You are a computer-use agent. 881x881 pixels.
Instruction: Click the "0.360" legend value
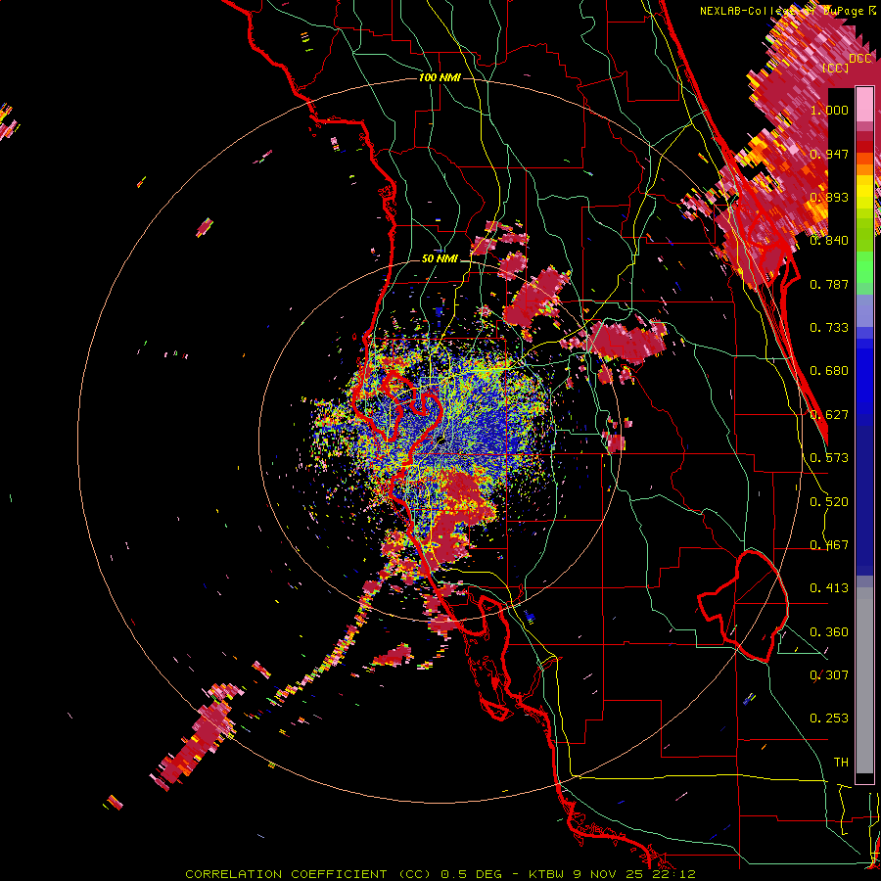click(829, 632)
